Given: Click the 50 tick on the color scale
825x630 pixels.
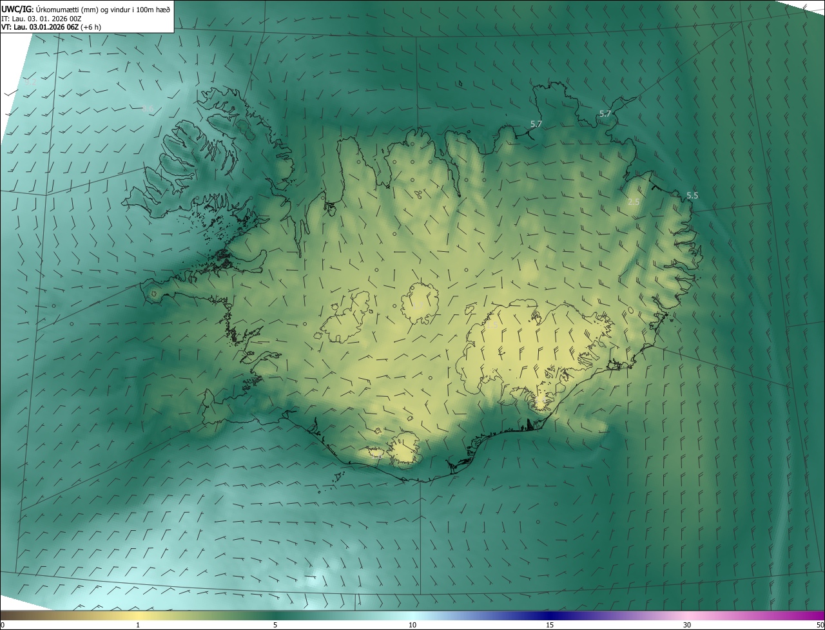Looking at the screenshot, I should (820, 625).
